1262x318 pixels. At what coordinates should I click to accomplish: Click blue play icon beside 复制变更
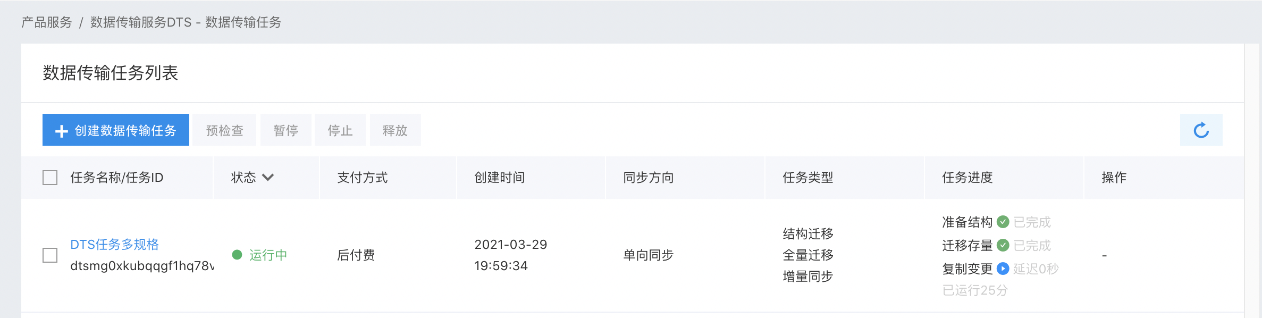pyautogui.click(x=1003, y=269)
